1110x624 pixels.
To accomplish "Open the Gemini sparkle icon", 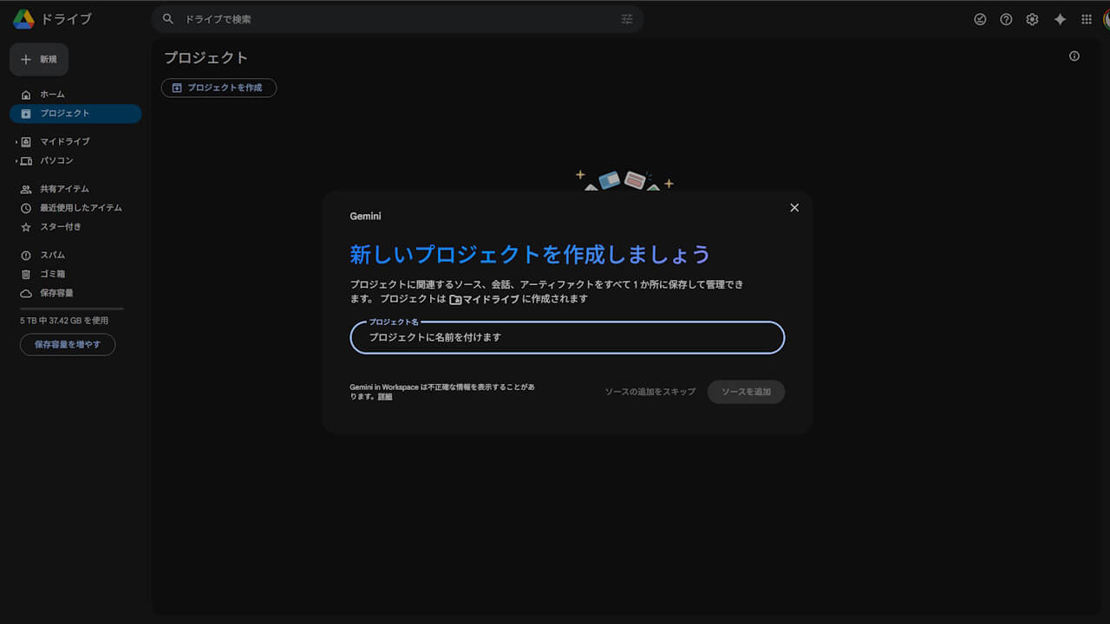I will coord(1060,19).
